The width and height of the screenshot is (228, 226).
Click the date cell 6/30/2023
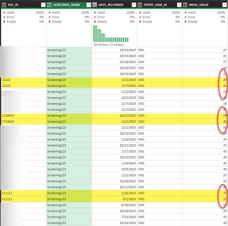tap(114, 205)
